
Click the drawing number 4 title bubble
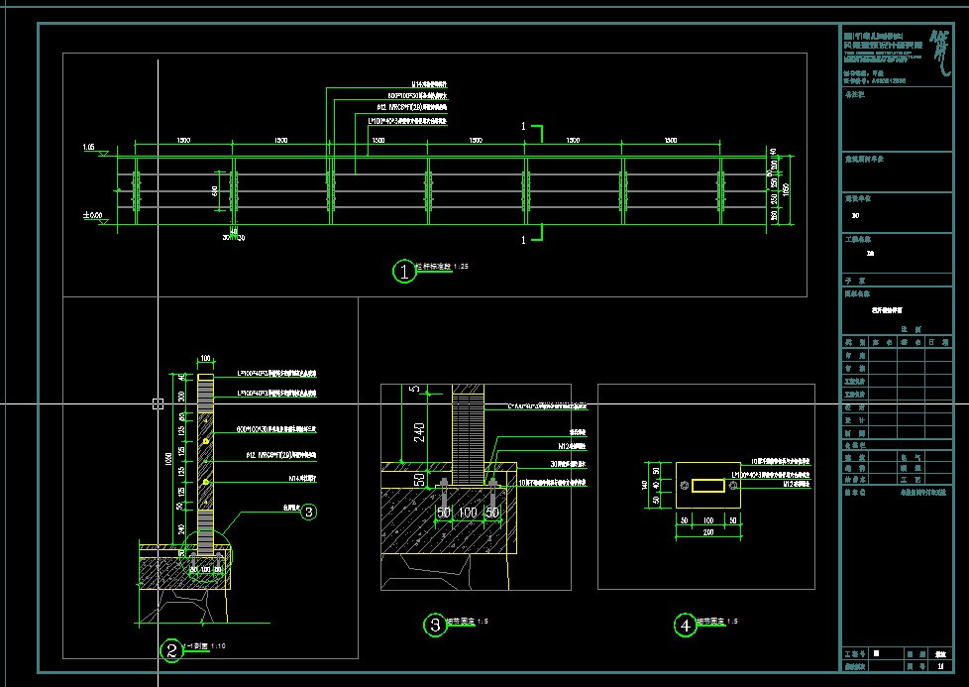(686, 626)
